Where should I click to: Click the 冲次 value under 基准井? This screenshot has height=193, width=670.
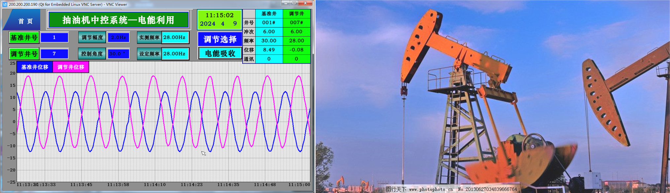[x=269, y=32]
